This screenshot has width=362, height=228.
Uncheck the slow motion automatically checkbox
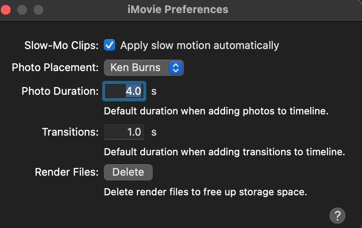[109, 45]
